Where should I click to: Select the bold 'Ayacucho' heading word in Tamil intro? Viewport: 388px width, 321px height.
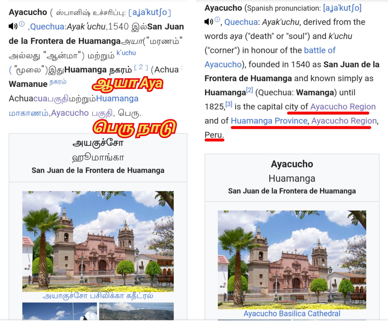(x=28, y=13)
